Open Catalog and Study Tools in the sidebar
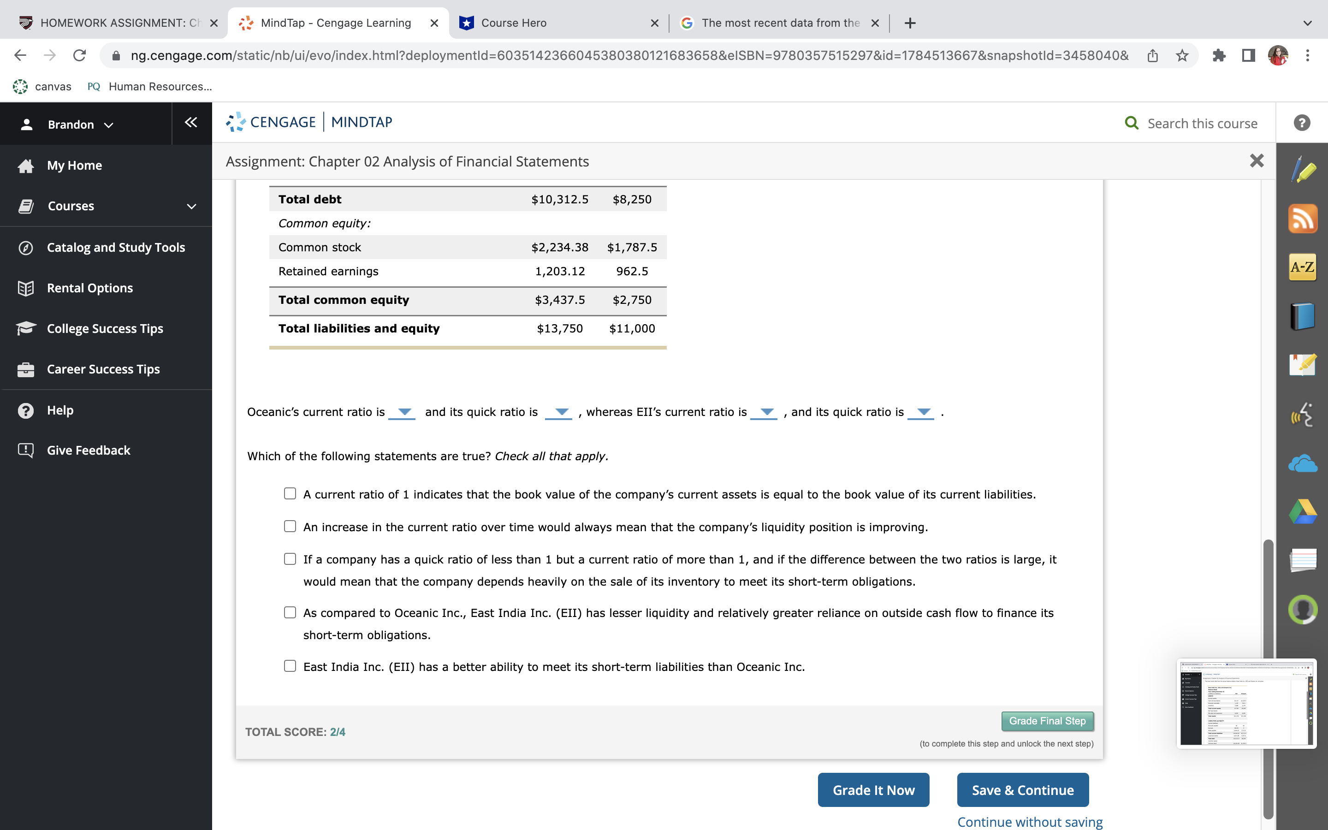 coord(116,248)
